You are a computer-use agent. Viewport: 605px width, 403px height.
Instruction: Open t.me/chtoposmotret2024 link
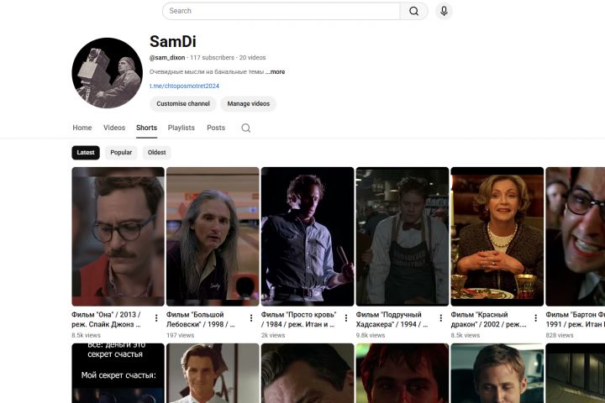pyautogui.click(x=184, y=86)
